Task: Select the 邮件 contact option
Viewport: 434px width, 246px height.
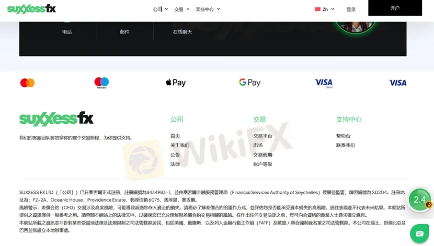Action: (124, 32)
